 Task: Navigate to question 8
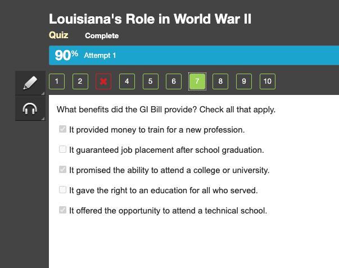(x=220, y=81)
